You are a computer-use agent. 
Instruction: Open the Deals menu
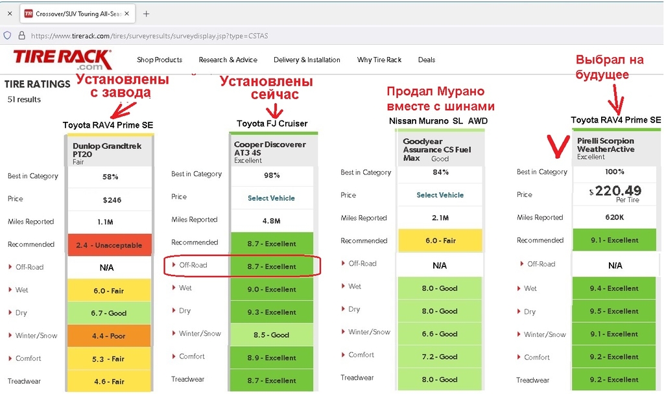point(427,60)
